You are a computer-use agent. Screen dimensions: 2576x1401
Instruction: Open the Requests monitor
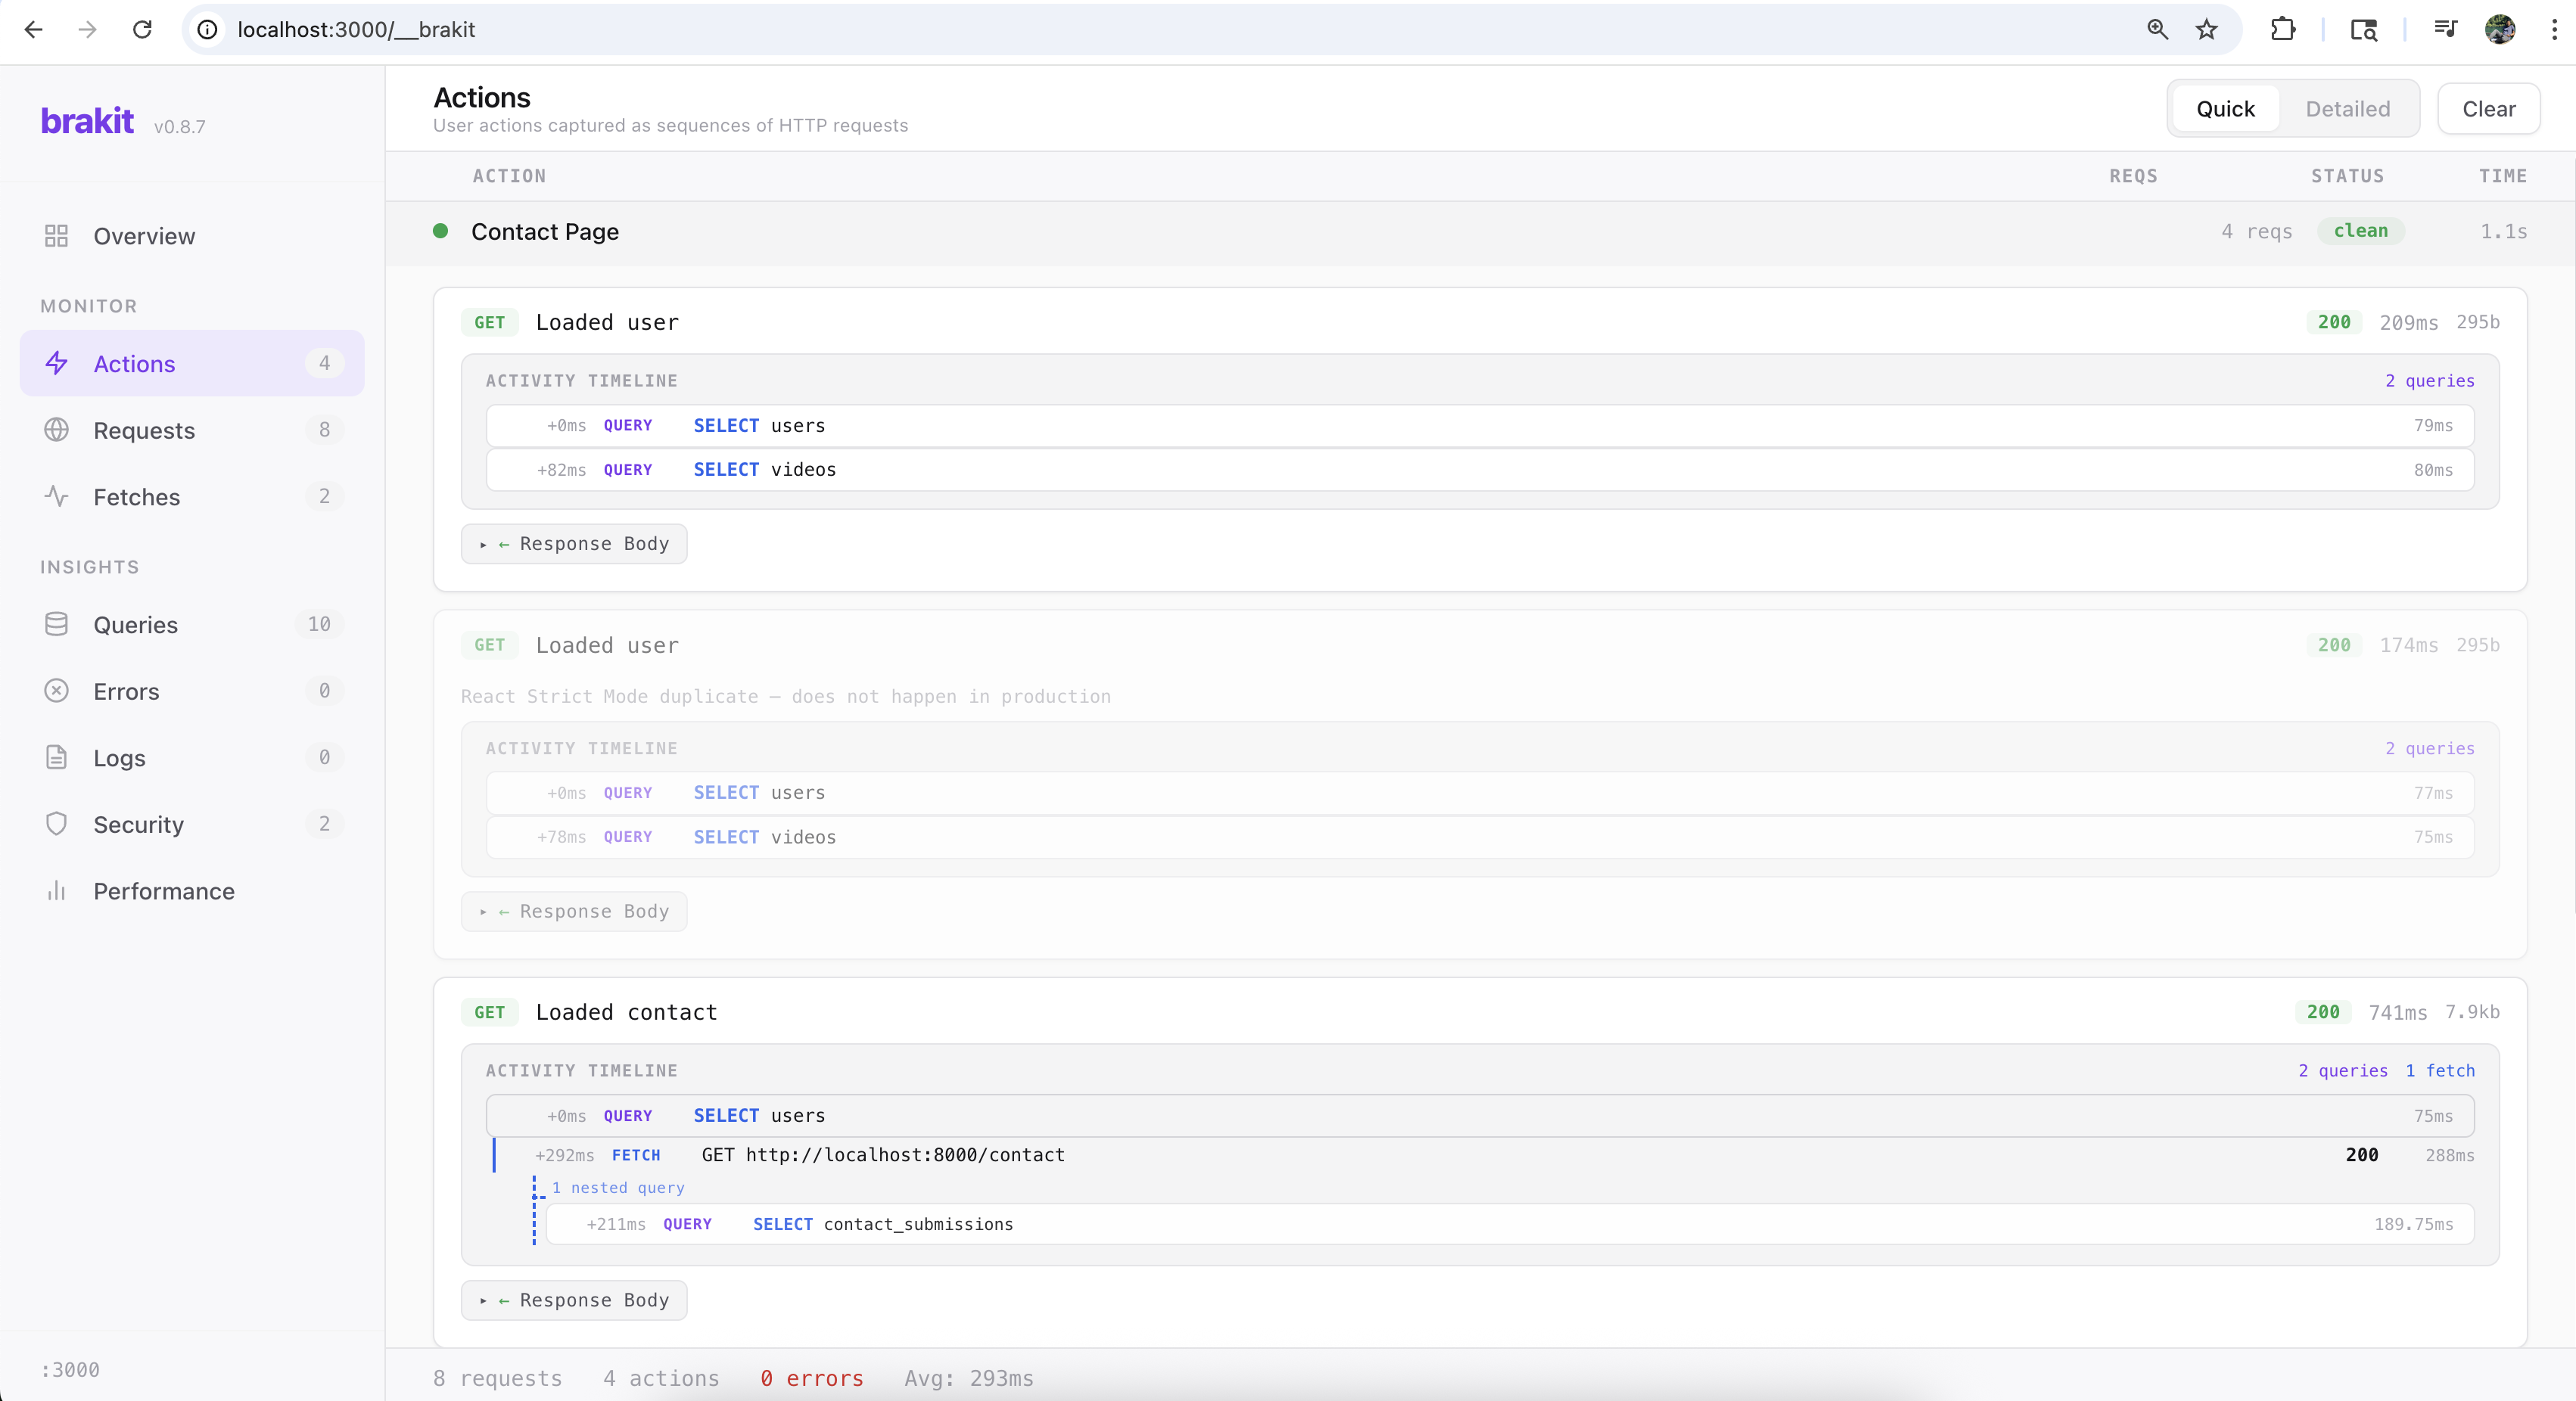click(x=143, y=430)
